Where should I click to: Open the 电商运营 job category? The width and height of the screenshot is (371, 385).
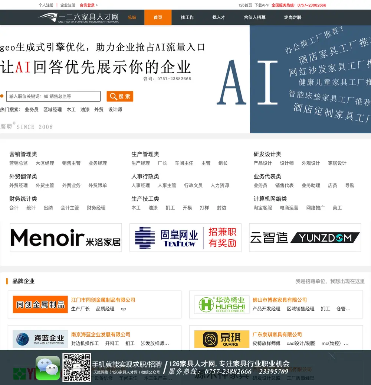[x=289, y=208]
